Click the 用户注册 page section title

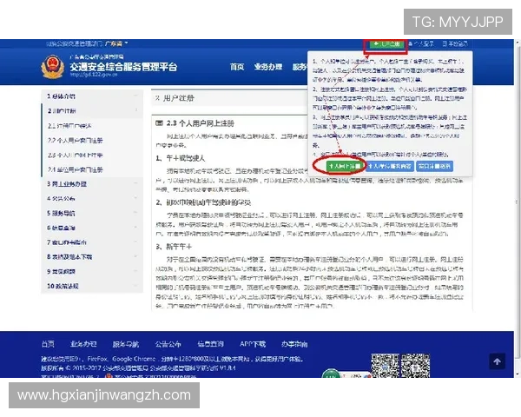pyautogui.click(x=178, y=98)
